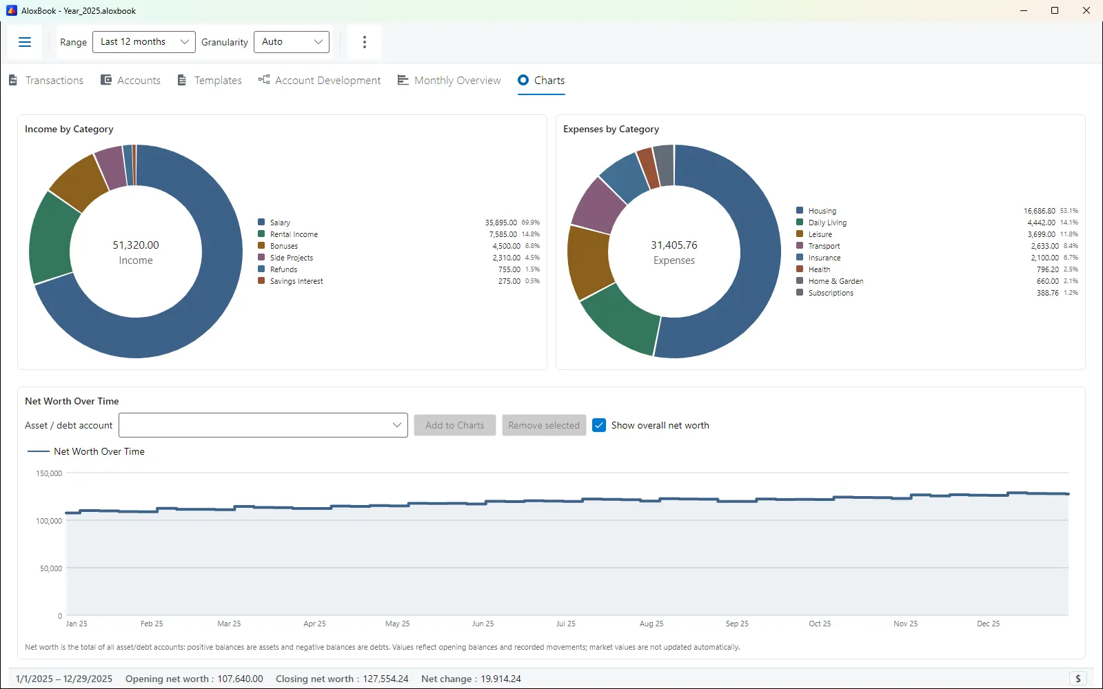Click the Transport legend color swatch
1103x689 pixels.
(x=800, y=245)
